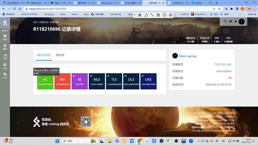This screenshot has height=145, width=258.
Task: Show hidden system tray icons chevron
Action: [x=199, y=141]
